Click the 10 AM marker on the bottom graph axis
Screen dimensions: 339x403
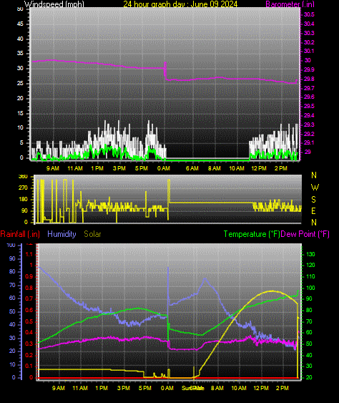239,388
